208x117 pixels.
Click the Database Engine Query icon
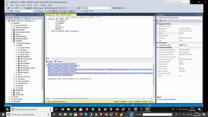45,8
